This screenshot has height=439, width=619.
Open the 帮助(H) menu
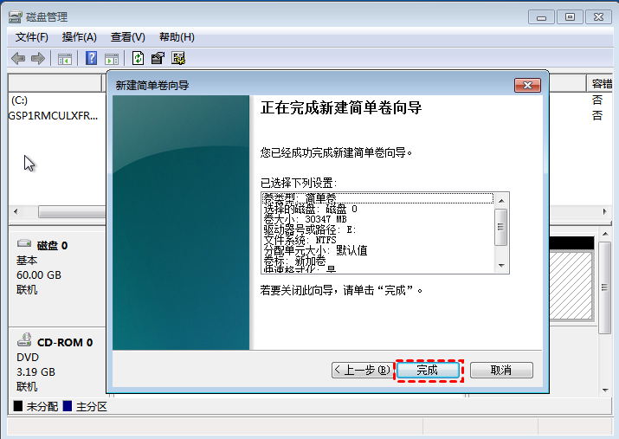coord(177,37)
